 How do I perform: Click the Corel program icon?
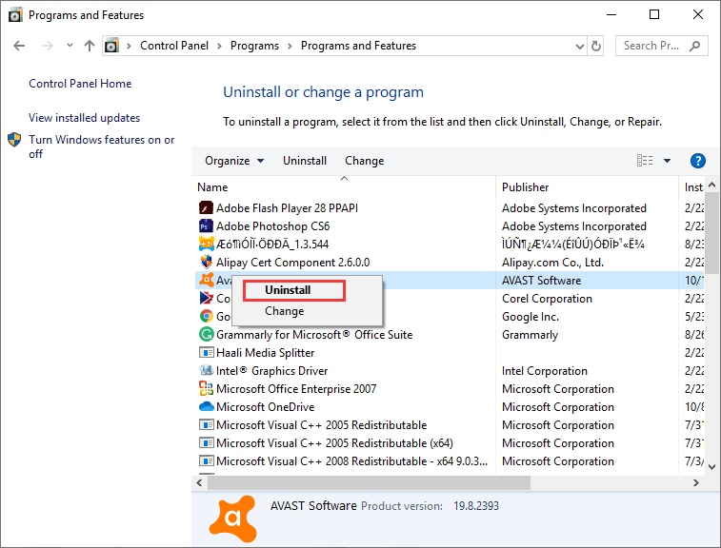click(x=206, y=298)
